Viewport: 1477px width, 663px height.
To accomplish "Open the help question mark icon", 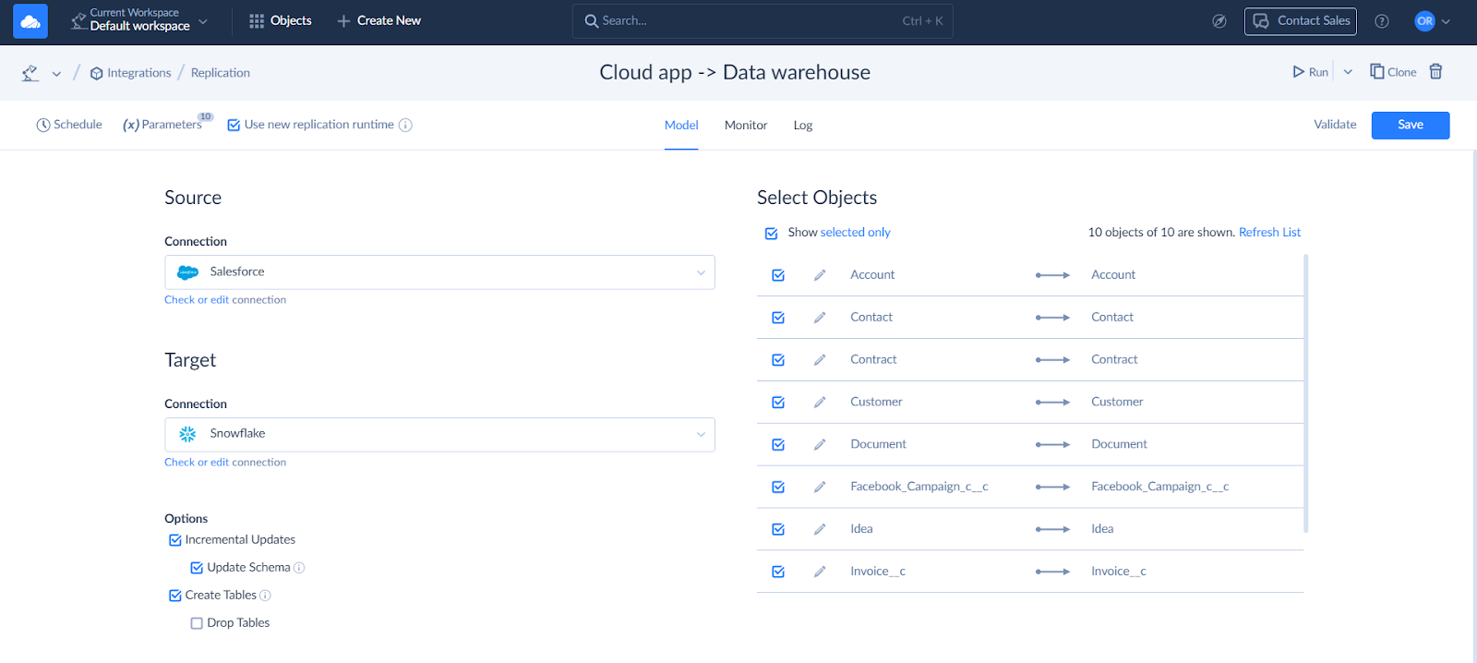I will coord(1381,21).
